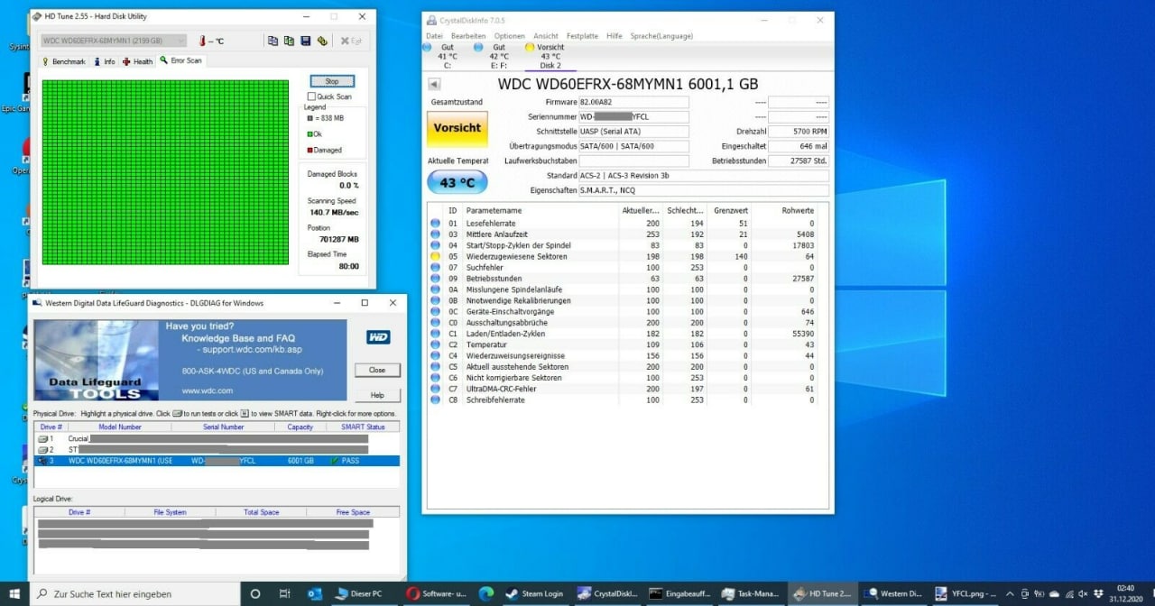Open Festplatte menu in CrystalDiskInfo

pos(582,36)
